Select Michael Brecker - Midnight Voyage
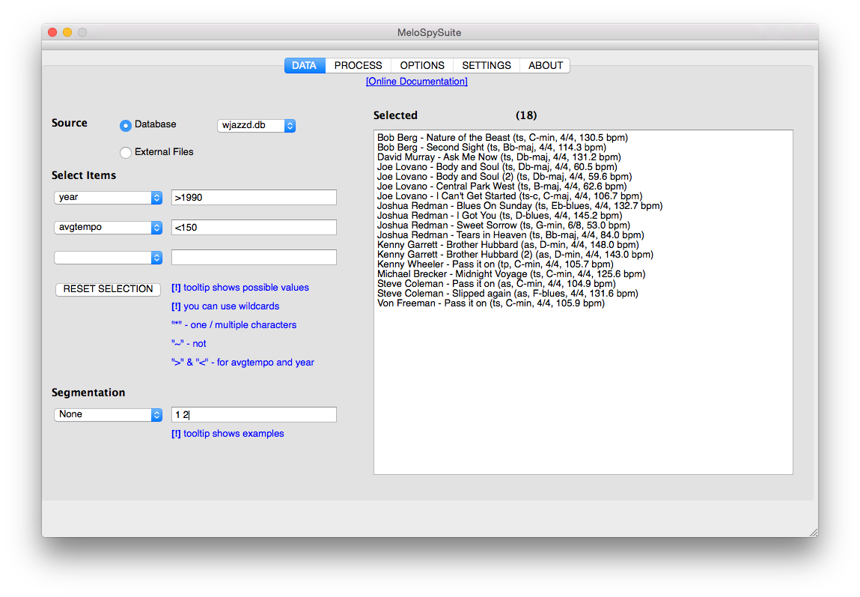 (511, 274)
